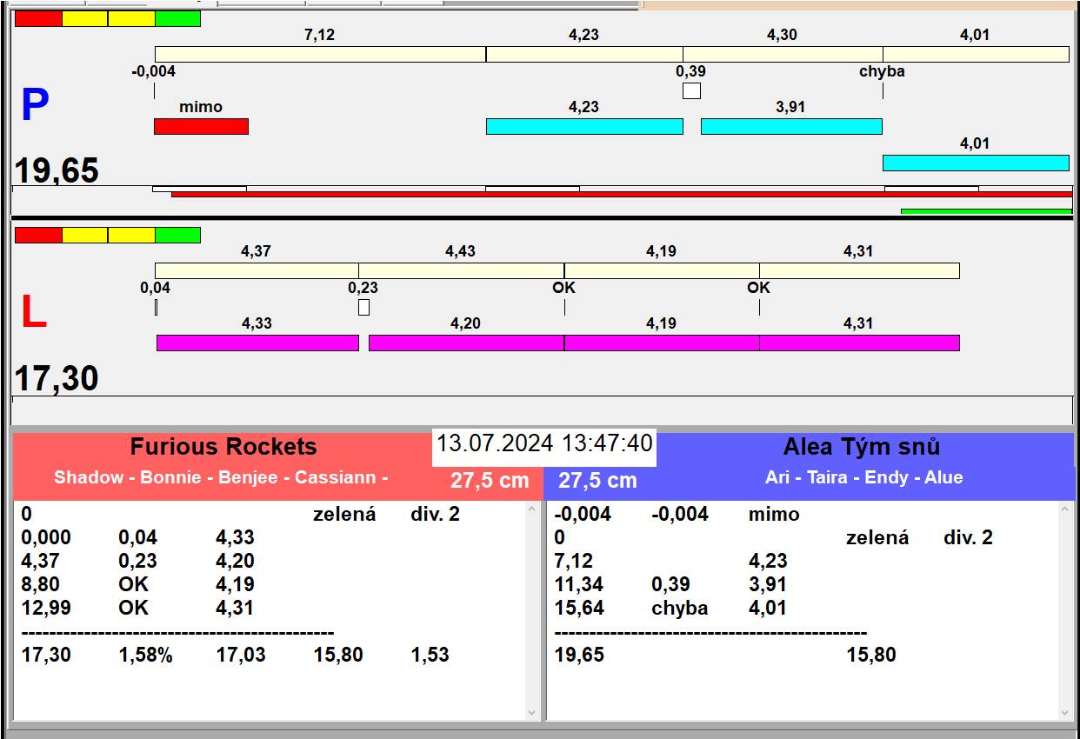This screenshot has height=739, width=1080.
Task: Click the green progress bar under lane P
Action: click(x=986, y=211)
